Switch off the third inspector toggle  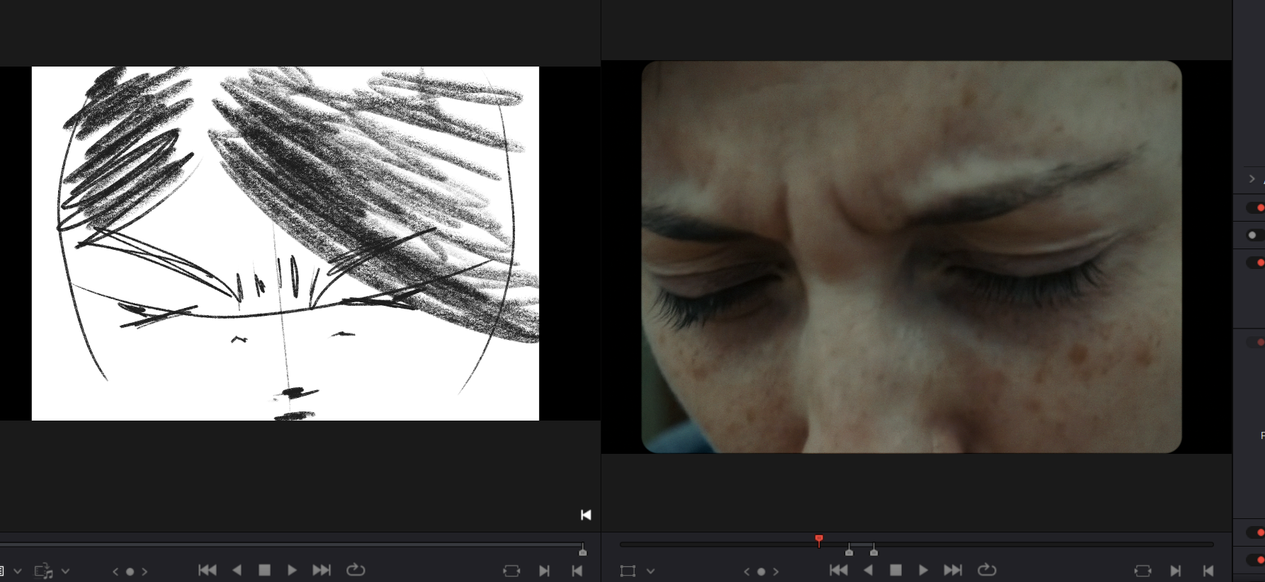point(1256,263)
